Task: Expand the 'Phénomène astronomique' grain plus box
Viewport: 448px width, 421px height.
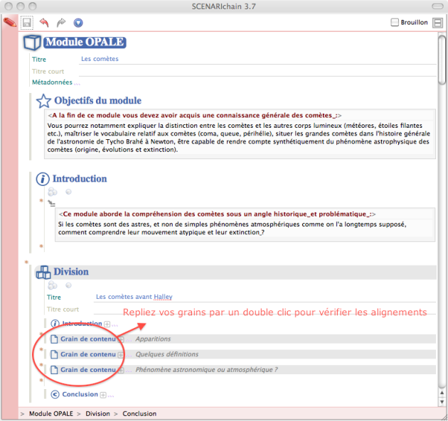Action: [x=121, y=370]
